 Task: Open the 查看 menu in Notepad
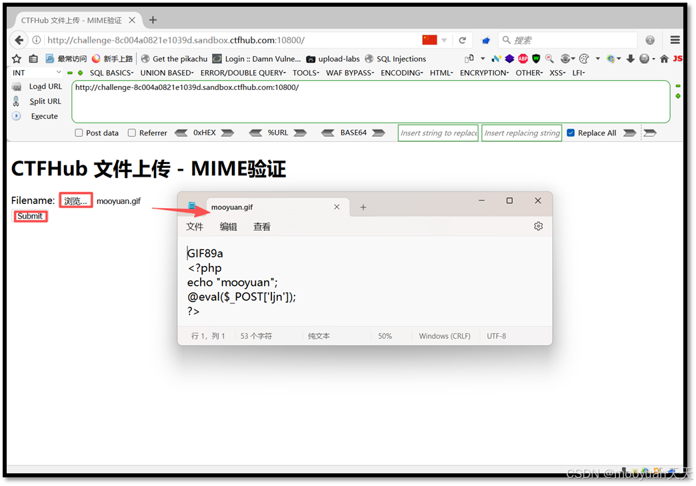point(262,227)
